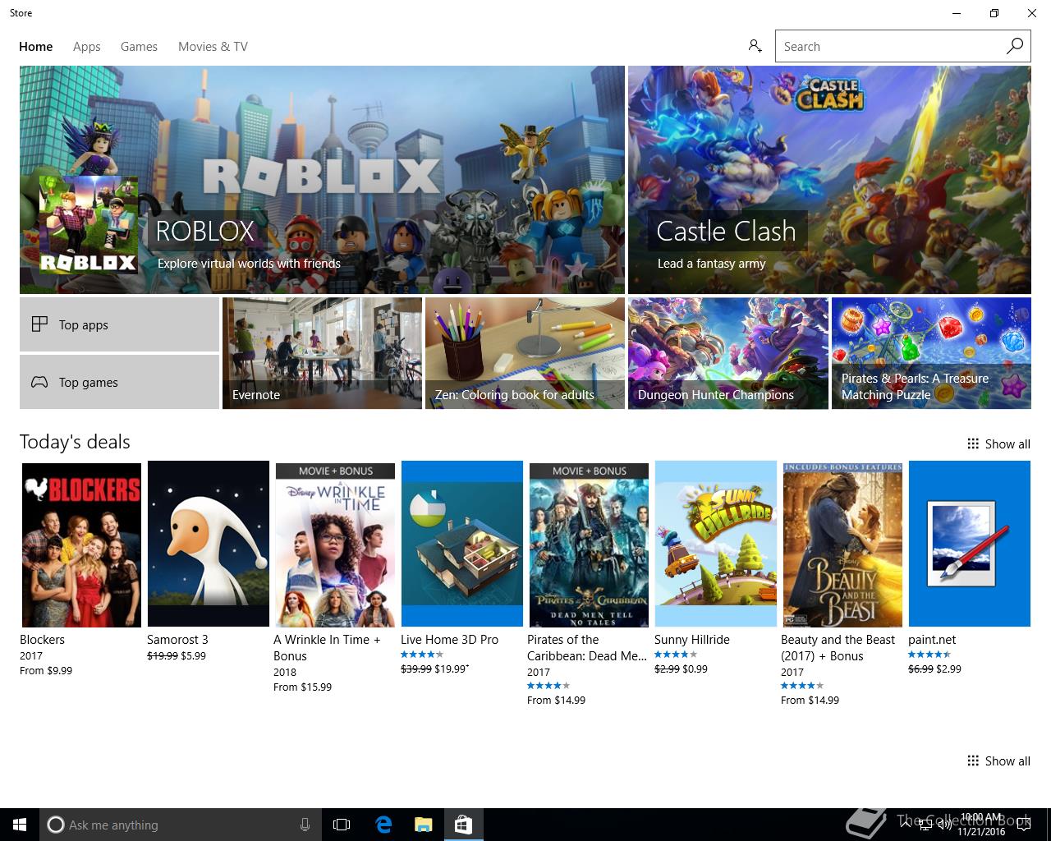Click the ROBLOX app tile icon
This screenshot has width=1051, height=841.
click(x=89, y=225)
